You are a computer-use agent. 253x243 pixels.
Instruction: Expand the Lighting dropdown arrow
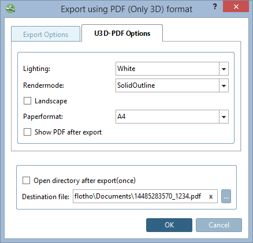(x=224, y=69)
